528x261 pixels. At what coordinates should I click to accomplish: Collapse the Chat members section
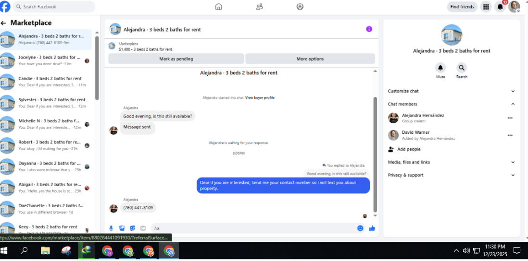click(x=452, y=104)
